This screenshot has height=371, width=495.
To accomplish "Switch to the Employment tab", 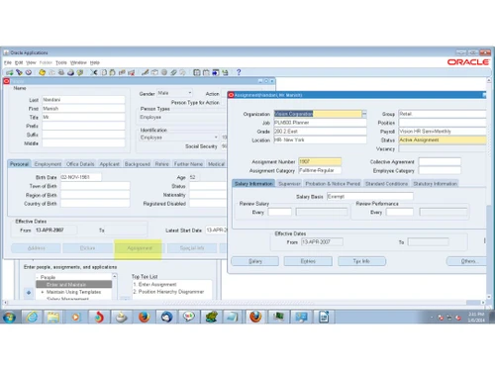I will [x=48, y=164].
